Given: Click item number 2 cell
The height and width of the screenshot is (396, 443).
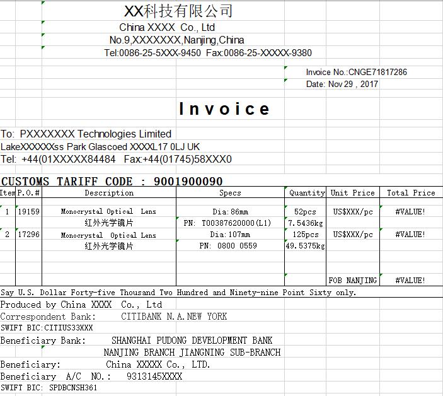Looking at the screenshot, I should click(x=8, y=235).
